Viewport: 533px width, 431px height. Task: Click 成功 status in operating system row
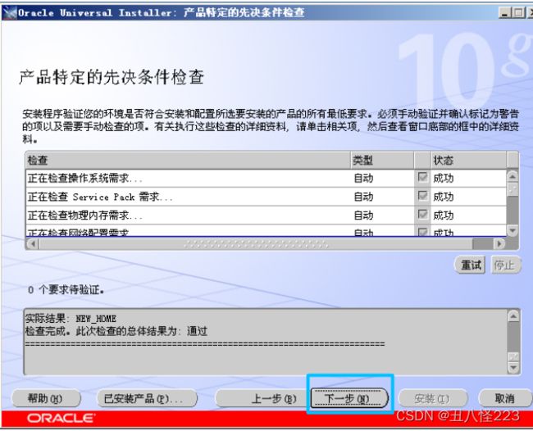click(444, 178)
